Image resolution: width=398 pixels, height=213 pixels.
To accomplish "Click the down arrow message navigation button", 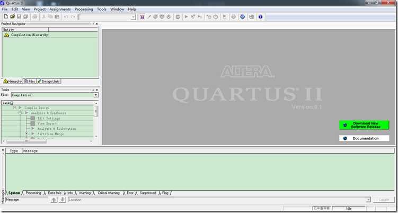I will coord(63,200).
